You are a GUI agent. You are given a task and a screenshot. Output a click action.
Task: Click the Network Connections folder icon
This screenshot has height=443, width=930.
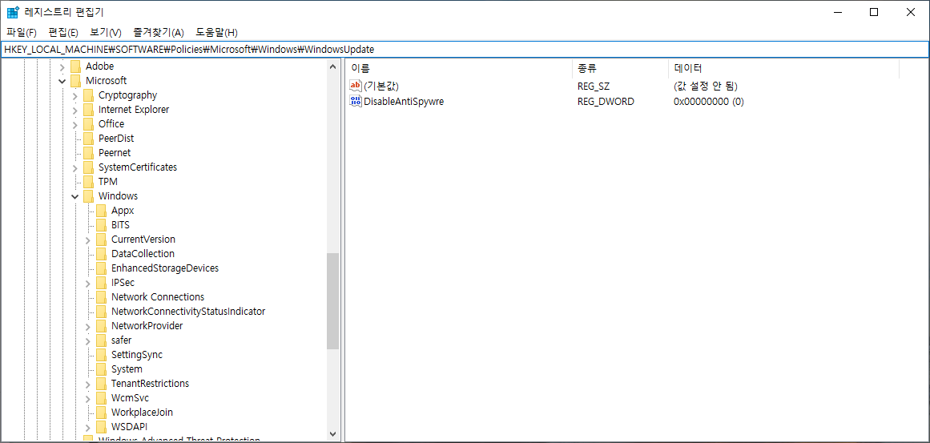102,297
